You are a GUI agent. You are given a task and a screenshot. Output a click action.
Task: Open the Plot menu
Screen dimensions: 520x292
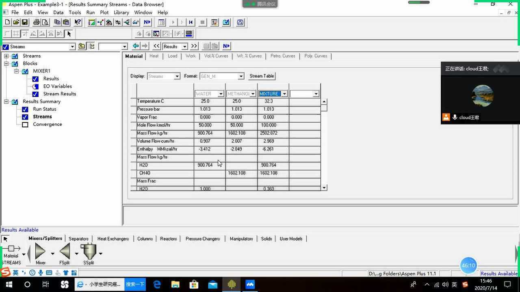click(x=104, y=13)
